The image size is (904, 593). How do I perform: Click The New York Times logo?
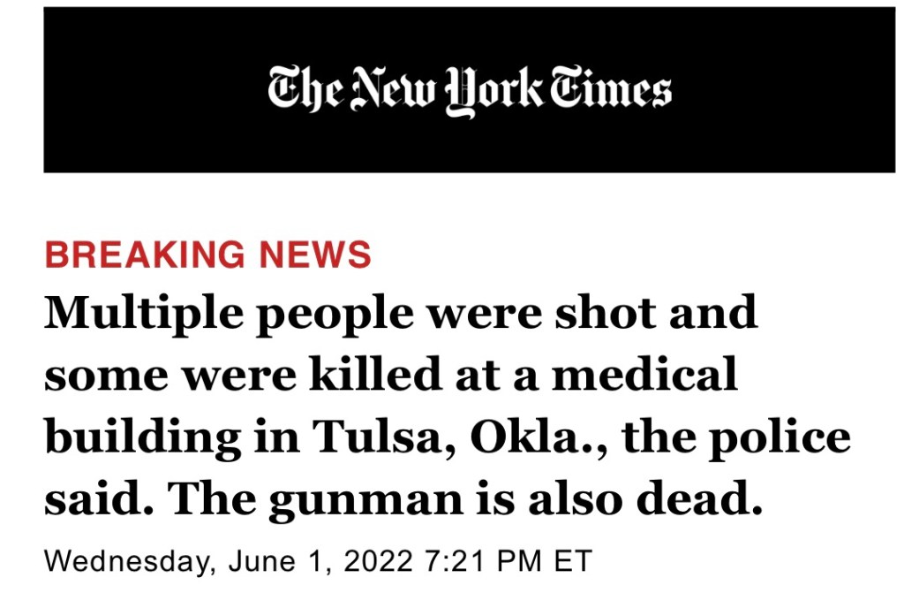(x=469, y=91)
